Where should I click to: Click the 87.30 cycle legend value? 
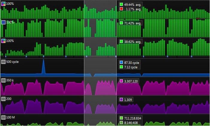(132, 63)
